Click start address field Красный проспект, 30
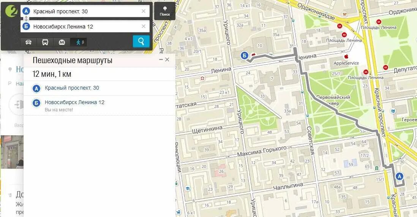 pyautogui.click(x=85, y=11)
